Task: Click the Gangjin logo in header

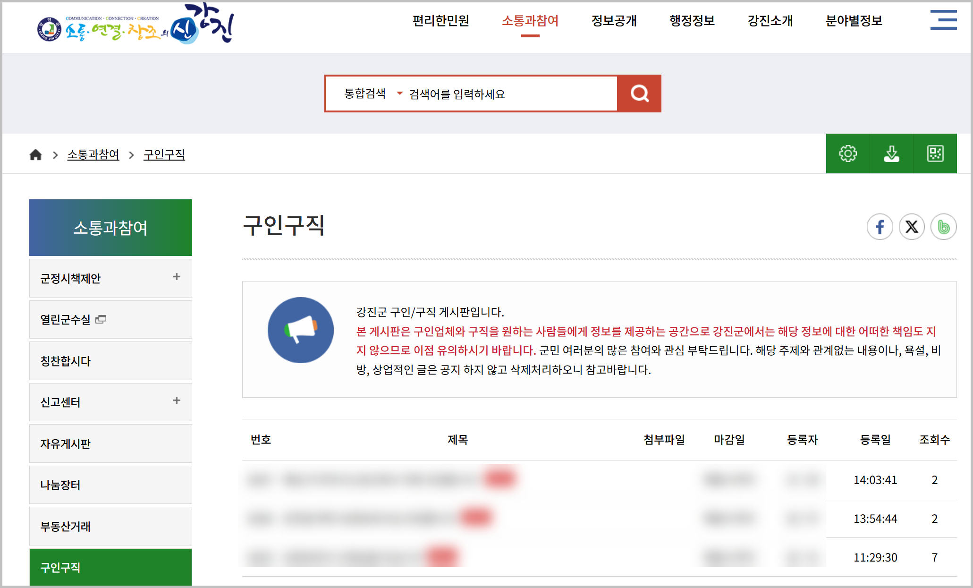Action: [135, 26]
